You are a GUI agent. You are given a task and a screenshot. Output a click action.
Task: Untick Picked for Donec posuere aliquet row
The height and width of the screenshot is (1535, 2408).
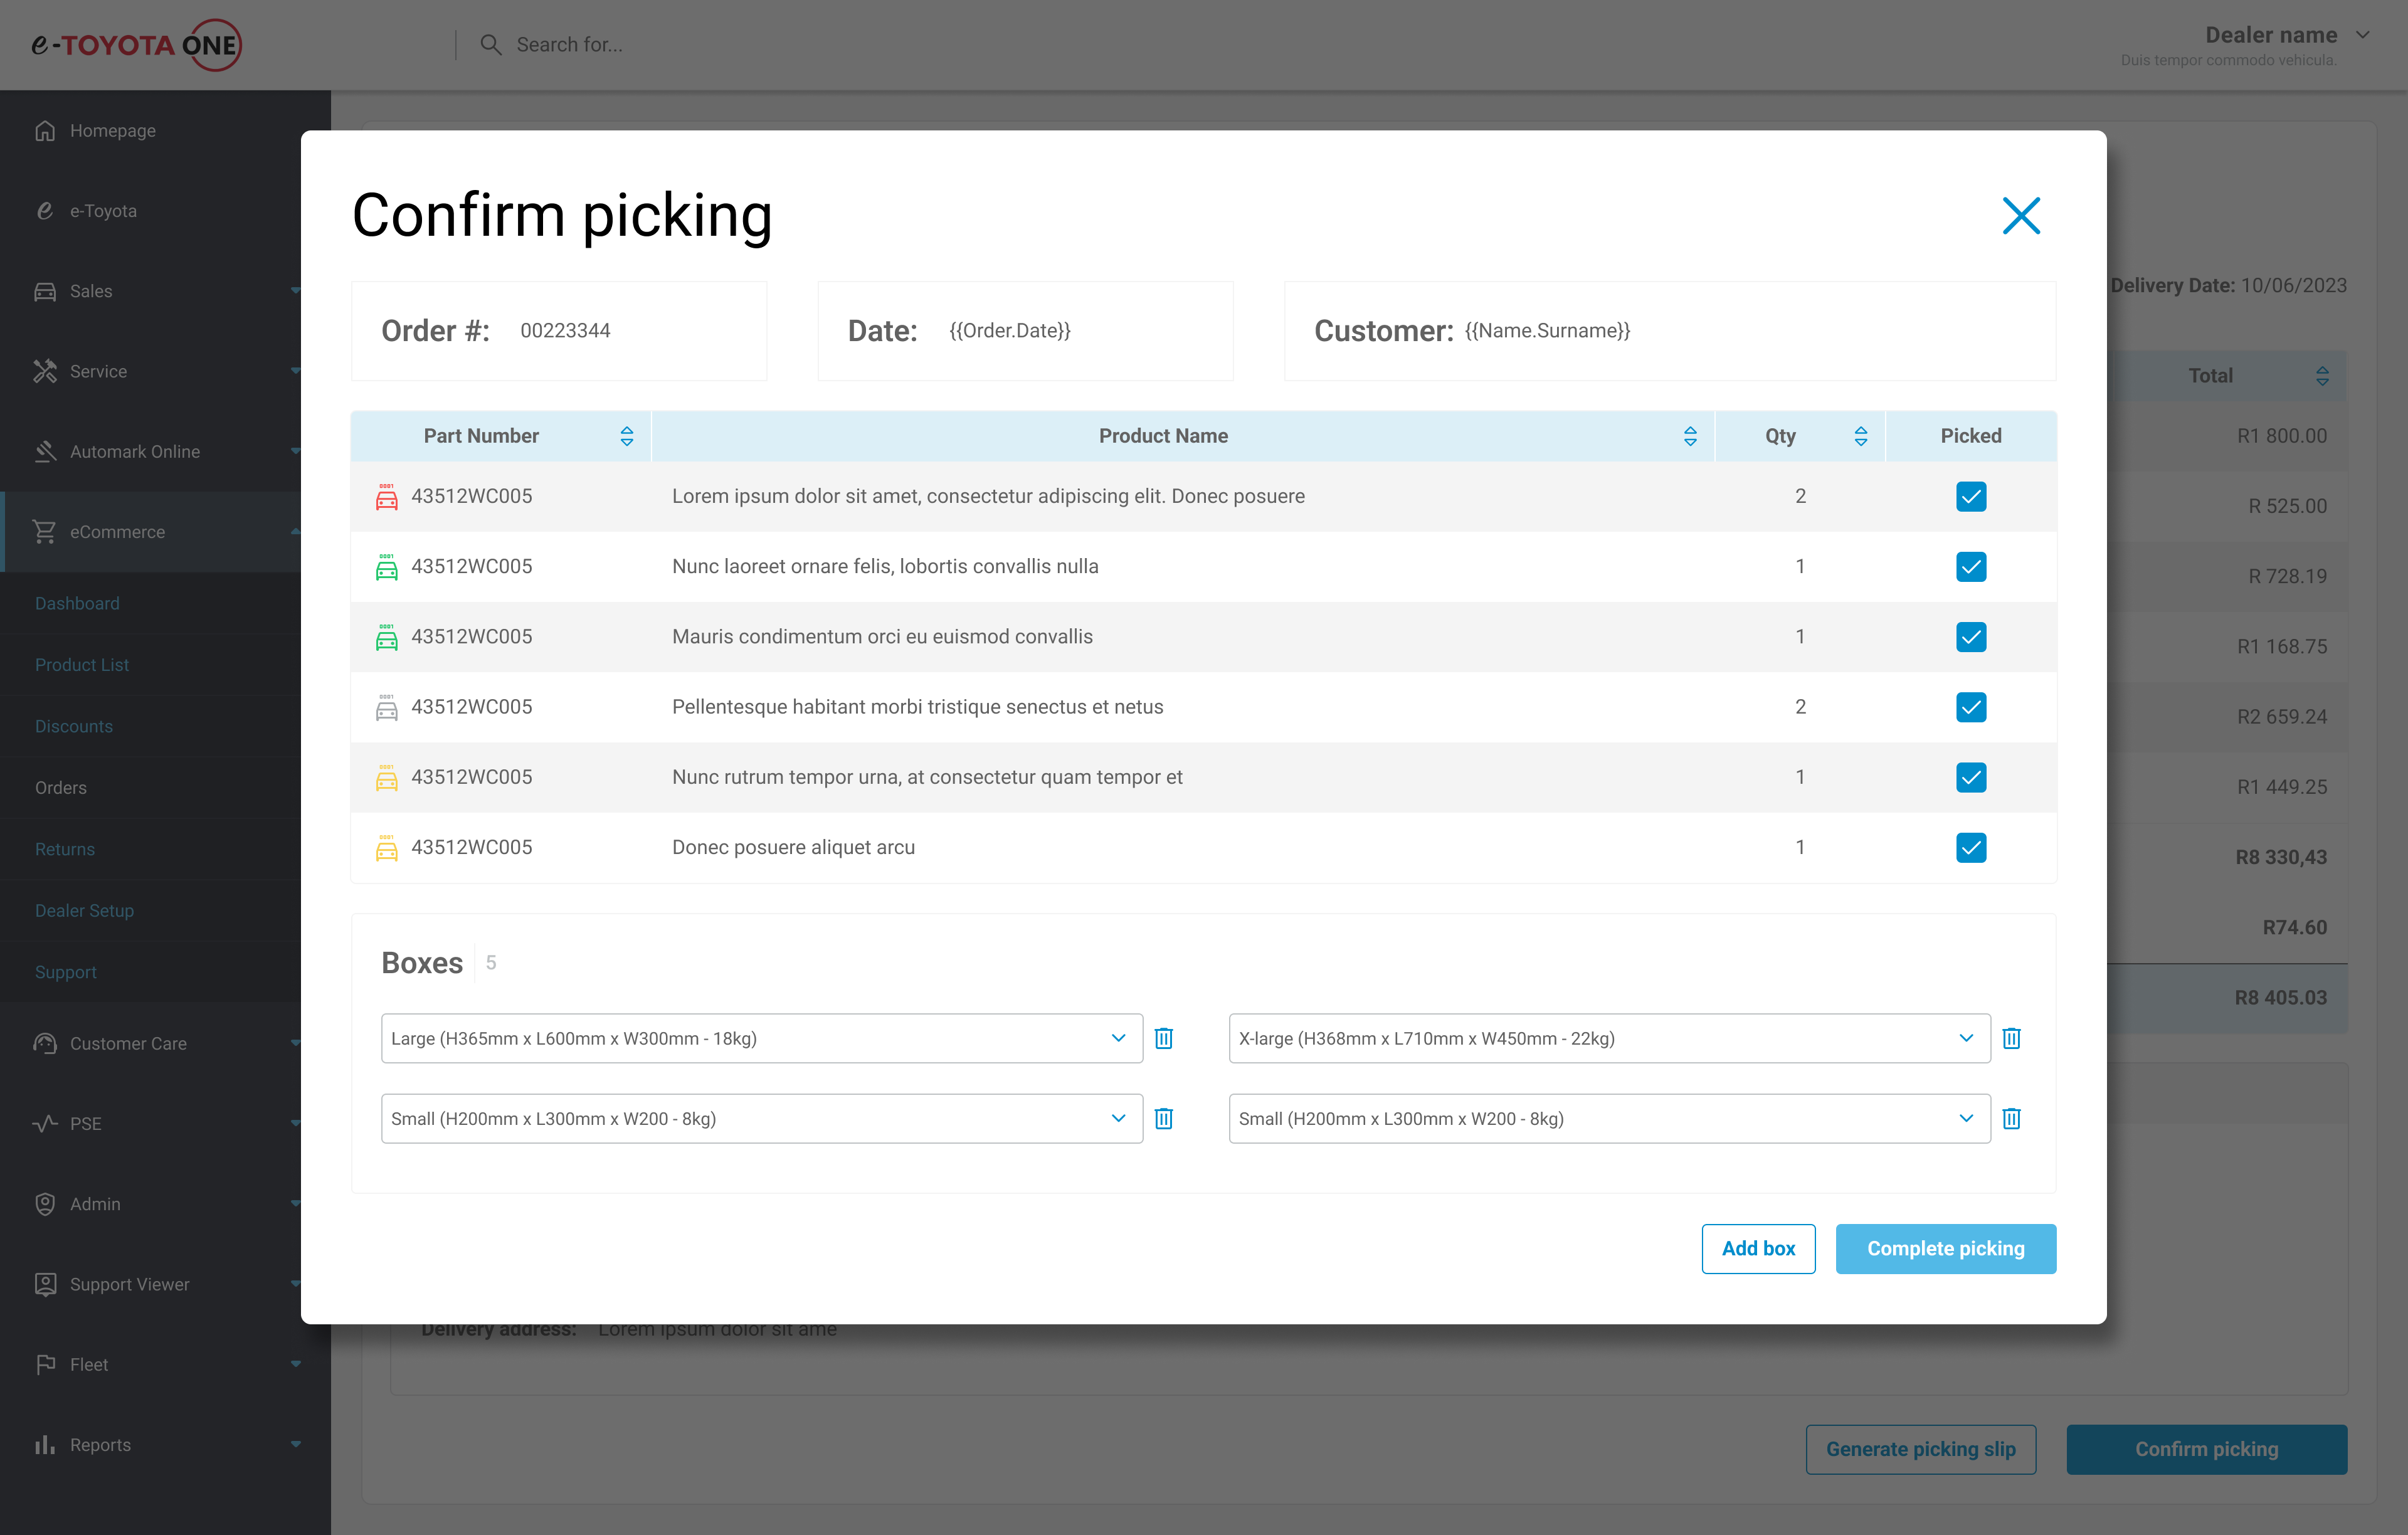tap(1970, 848)
